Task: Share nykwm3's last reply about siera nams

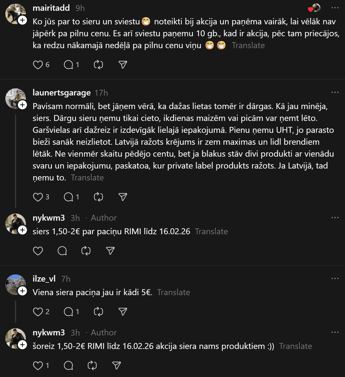Action: pyautogui.click(x=117, y=366)
